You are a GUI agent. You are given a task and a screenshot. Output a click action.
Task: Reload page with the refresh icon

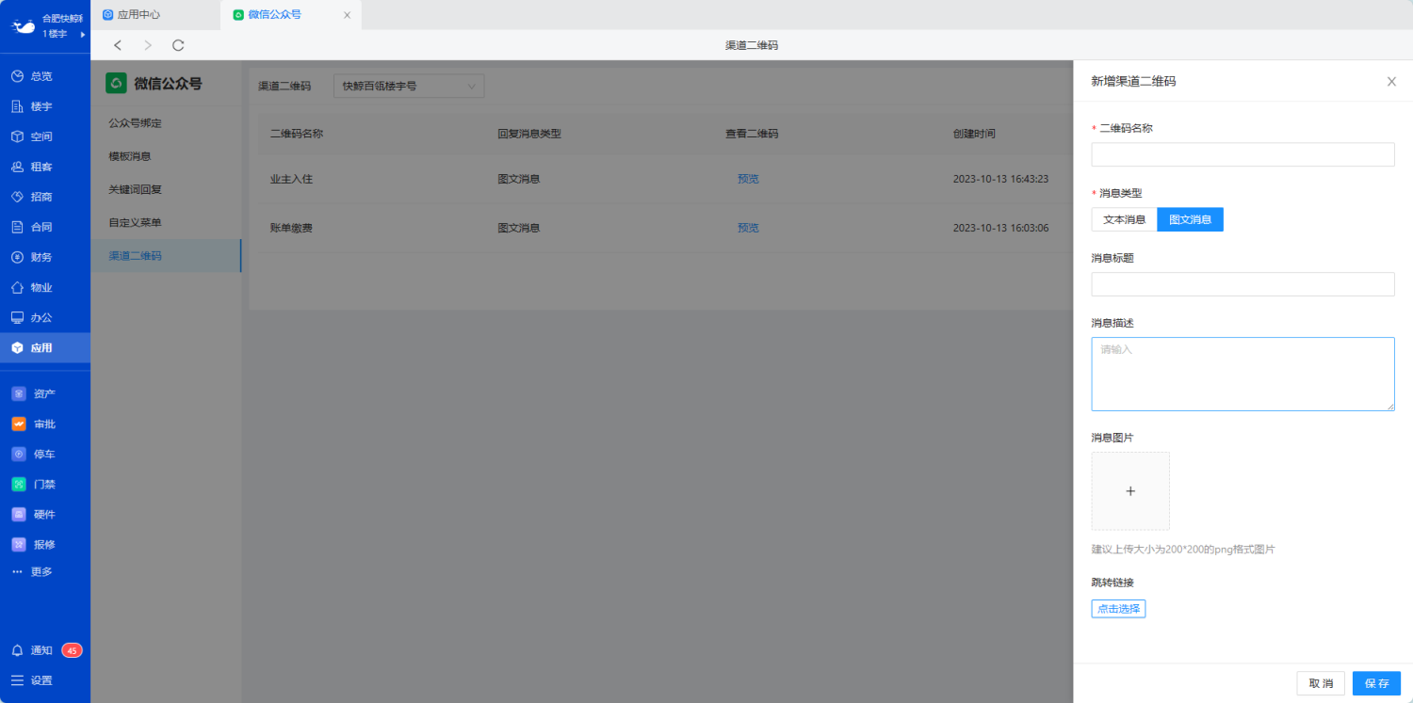pyautogui.click(x=178, y=45)
